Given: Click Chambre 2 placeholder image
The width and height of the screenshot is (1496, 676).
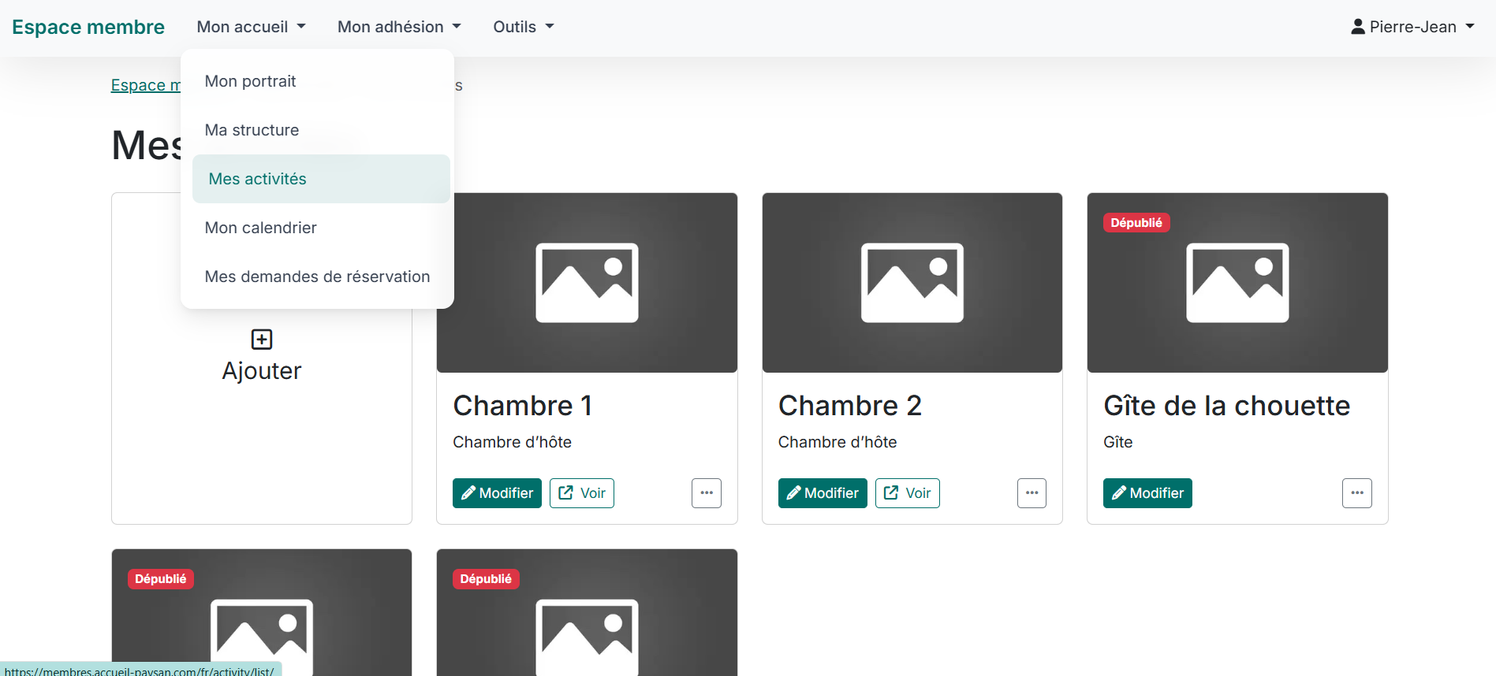Looking at the screenshot, I should coord(912,282).
